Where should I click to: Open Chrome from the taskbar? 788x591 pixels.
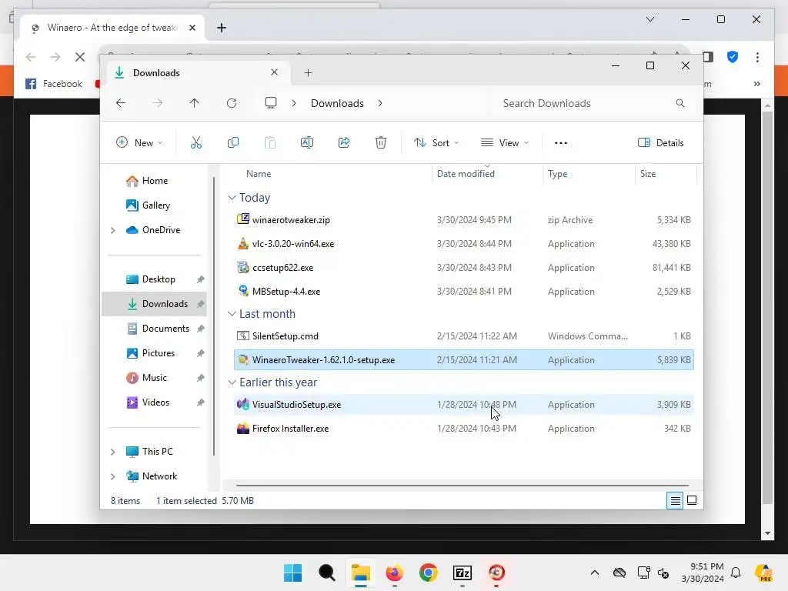[429, 573]
